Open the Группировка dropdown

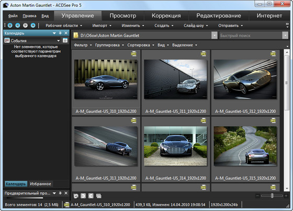pos(109,45)
